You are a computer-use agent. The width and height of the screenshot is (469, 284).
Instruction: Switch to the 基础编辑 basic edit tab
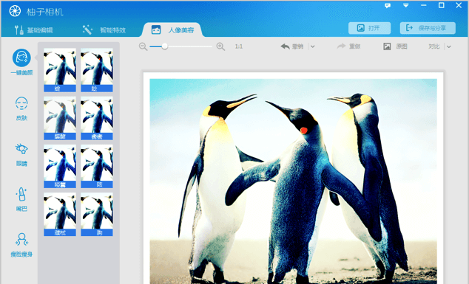click(34, 30)
